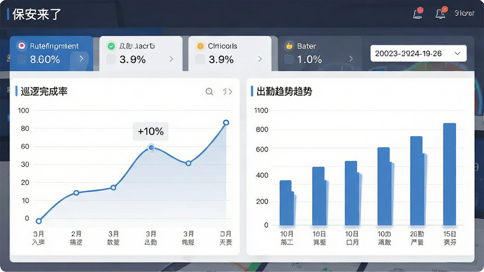Viewport: 484px width, 272px height.
Task: Click the line chart point near 30
Action: click(x=188, y=163)
